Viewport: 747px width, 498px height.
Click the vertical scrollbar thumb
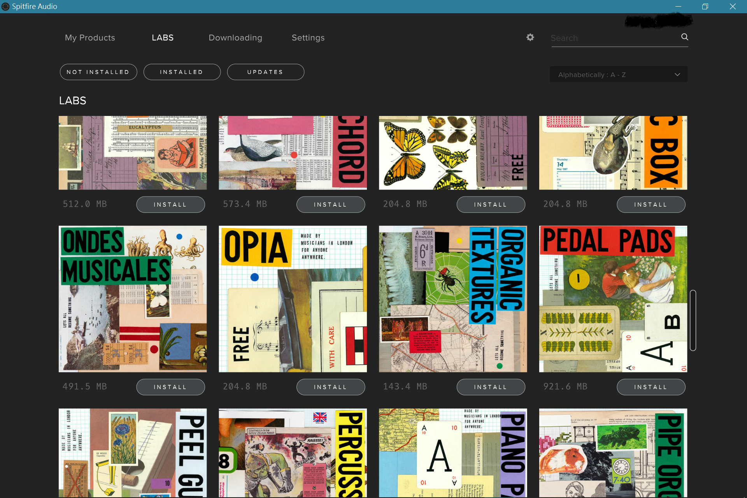click(x=693, y=320)
